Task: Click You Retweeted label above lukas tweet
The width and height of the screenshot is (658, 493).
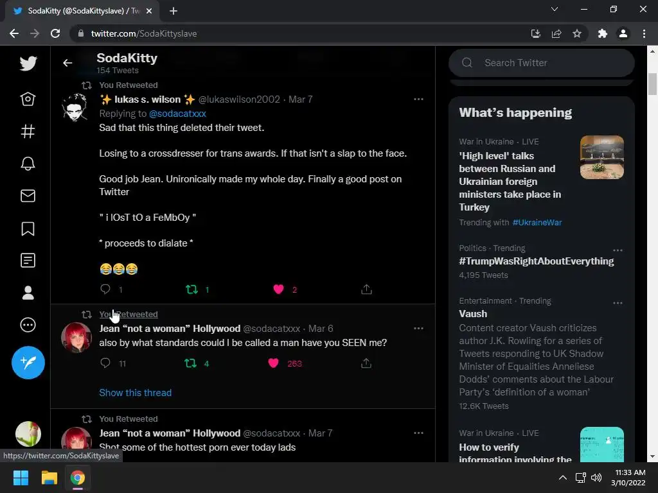Action: [x=129, y=85]
